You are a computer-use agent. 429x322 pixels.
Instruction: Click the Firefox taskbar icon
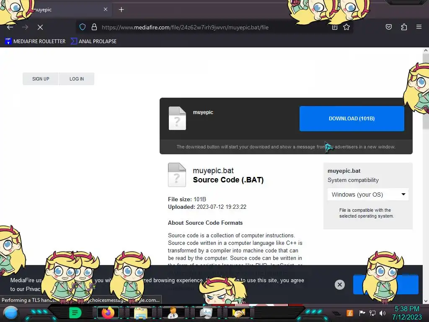(108, 313)
